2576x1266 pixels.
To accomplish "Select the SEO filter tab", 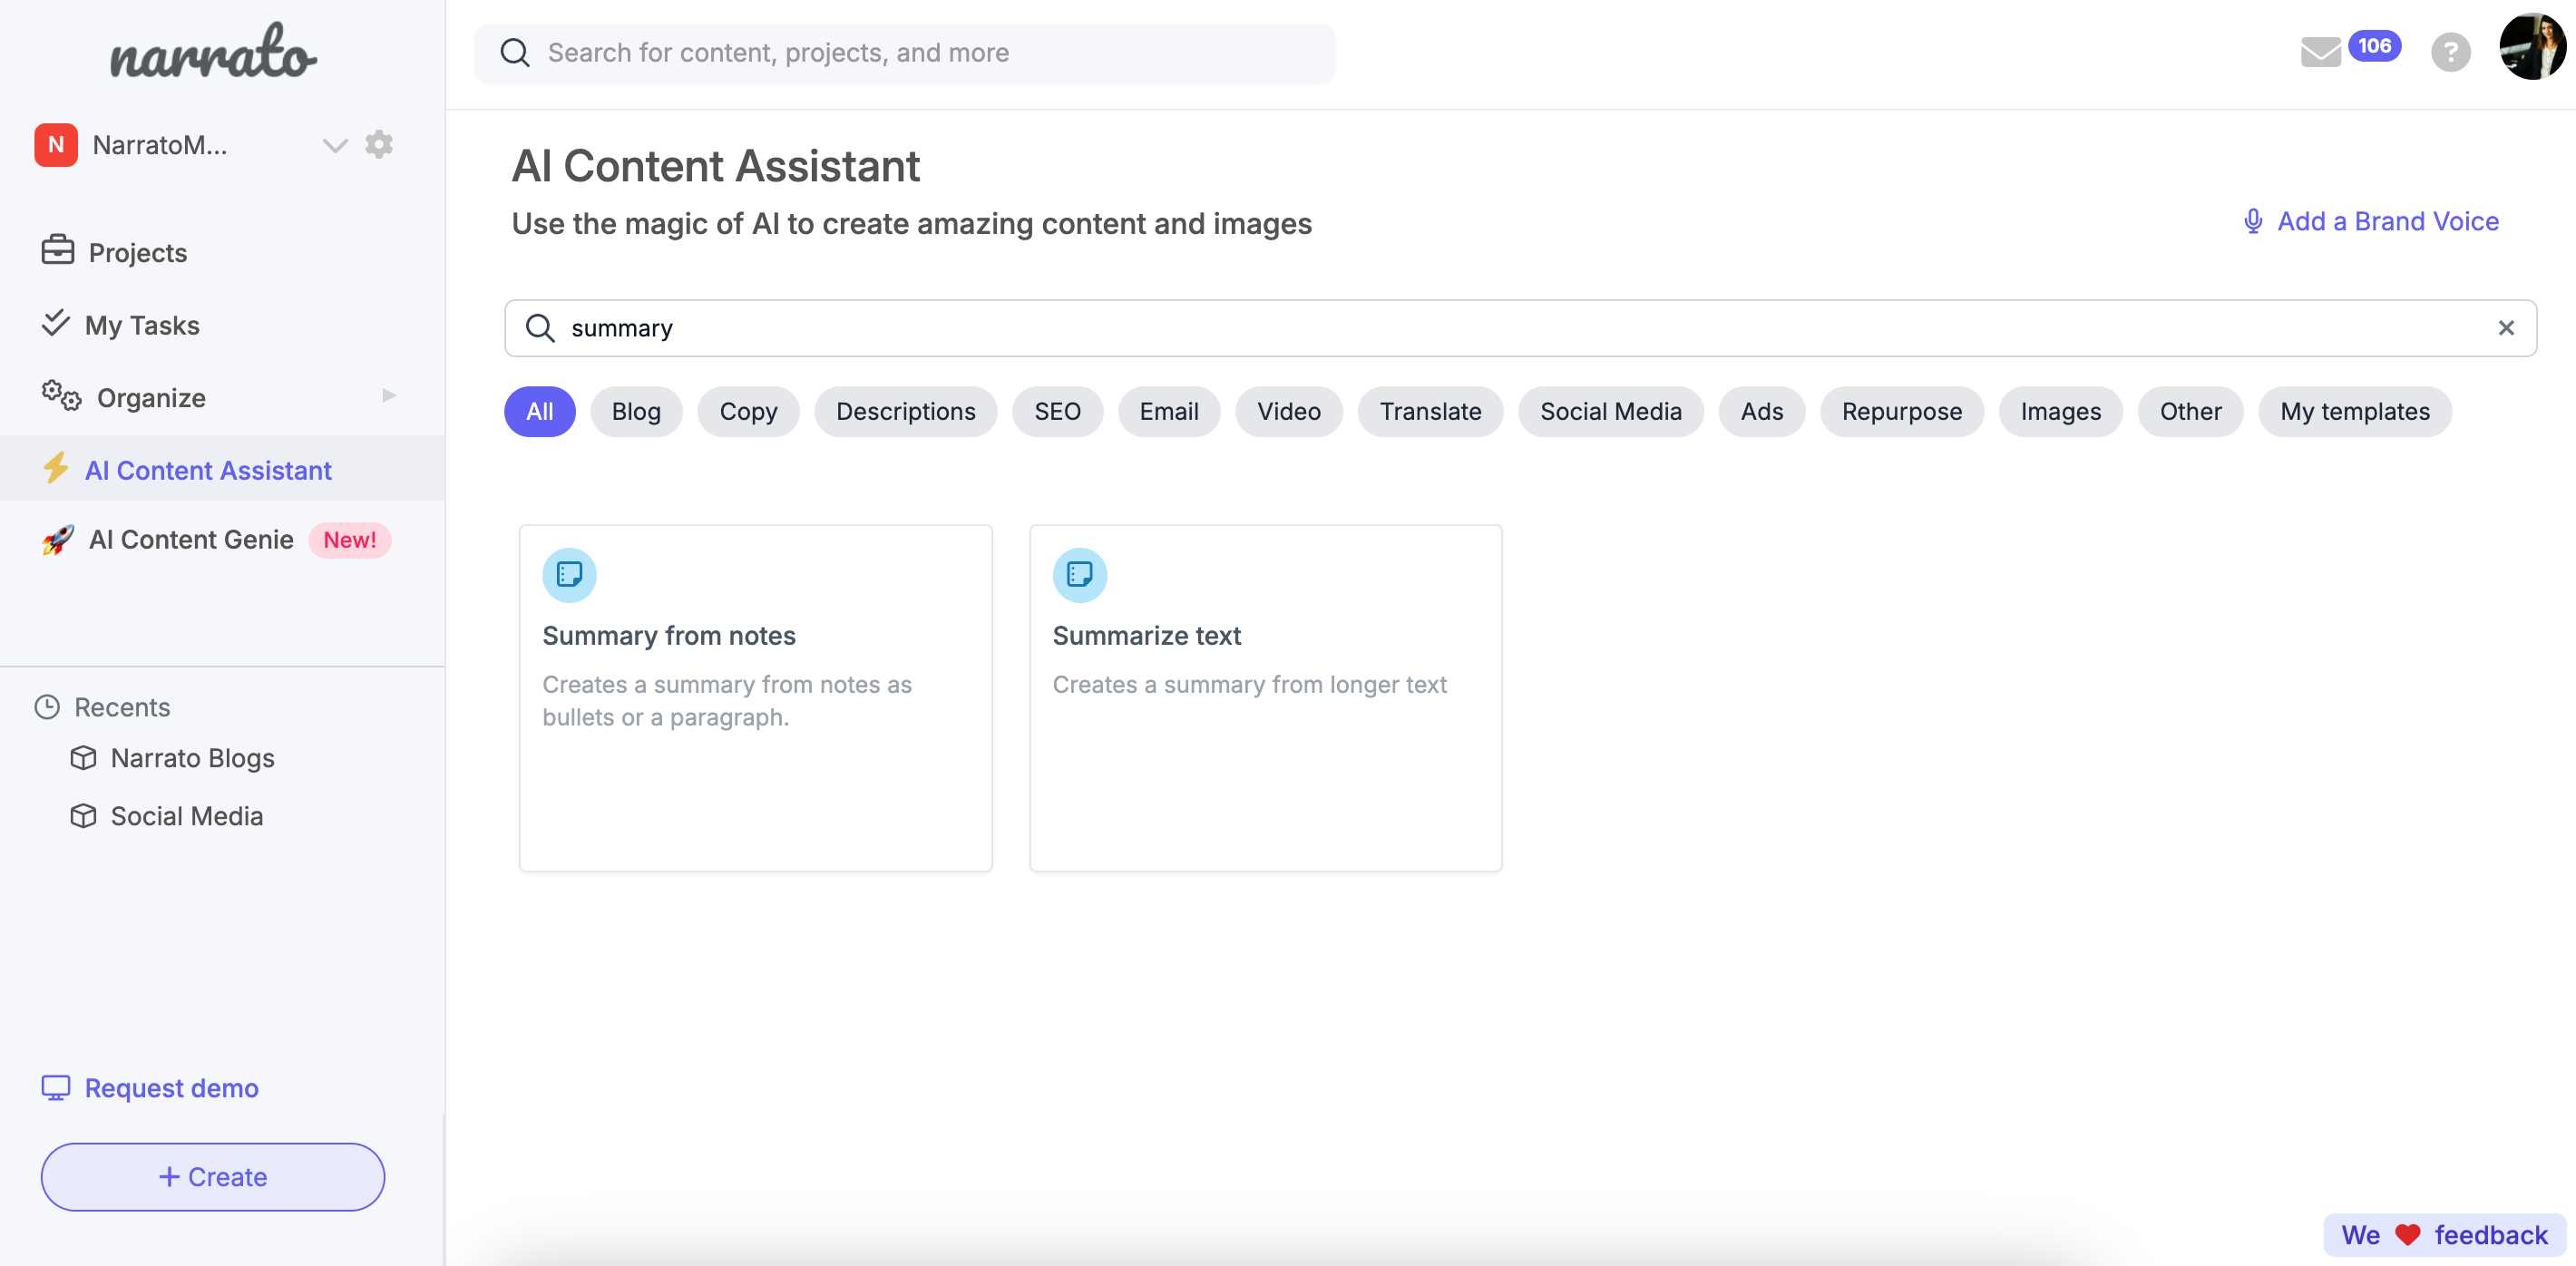I will [x=1057, y=412].
